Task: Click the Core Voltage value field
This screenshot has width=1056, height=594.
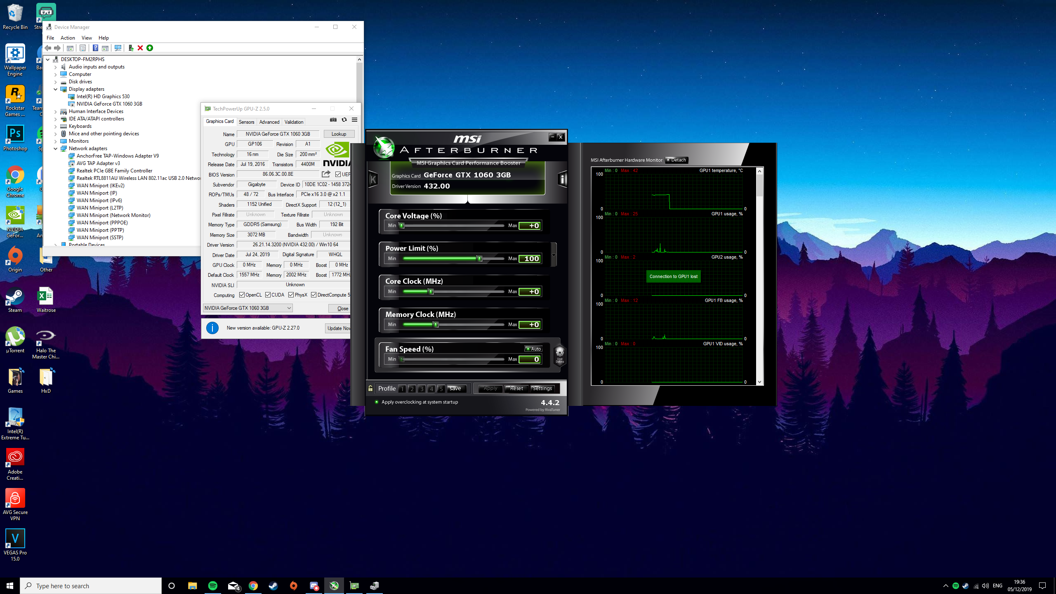Action: (x=530, y=226)
